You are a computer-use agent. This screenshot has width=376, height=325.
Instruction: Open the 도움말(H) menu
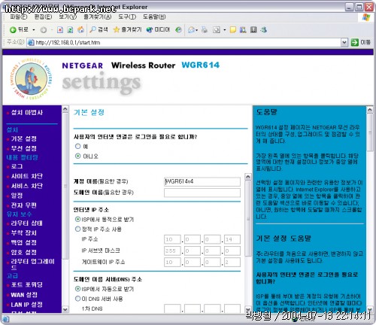click(x=154, y=17)
